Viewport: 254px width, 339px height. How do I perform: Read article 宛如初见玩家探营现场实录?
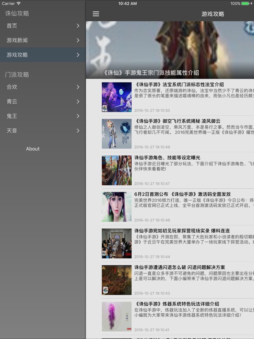click(182, 231)
